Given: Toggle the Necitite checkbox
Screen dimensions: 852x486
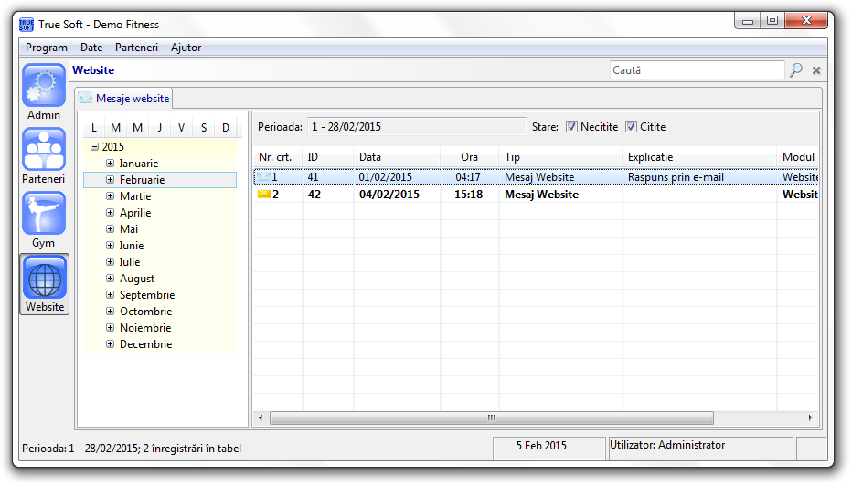Looking at the screenshot, I should 572,127.
